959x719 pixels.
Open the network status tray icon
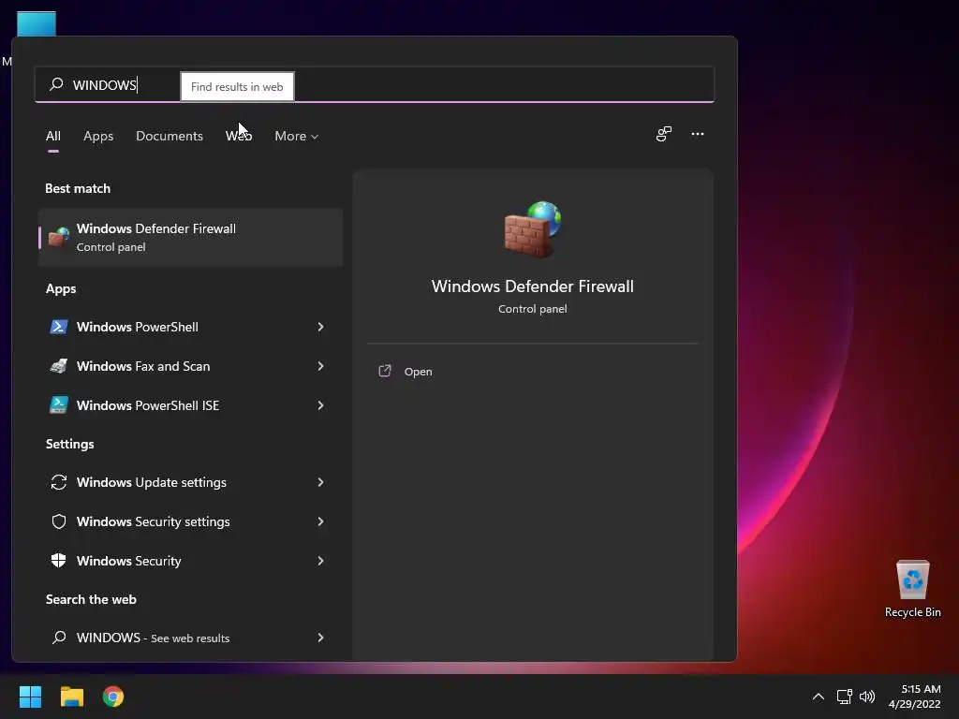point(845,697)
